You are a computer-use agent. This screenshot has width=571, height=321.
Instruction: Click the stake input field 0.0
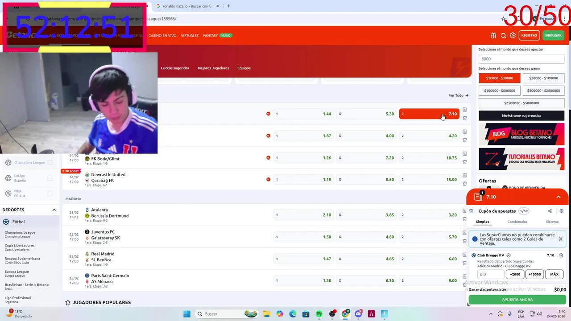(x=491, y=275)
